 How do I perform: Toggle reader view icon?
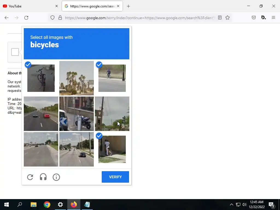pyautogui.click(x=220, y=17)
